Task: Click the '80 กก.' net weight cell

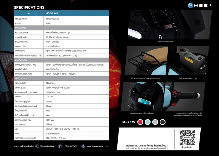Action: click(x=76, y=106)
